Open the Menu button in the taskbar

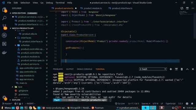(x=6, y=108)
